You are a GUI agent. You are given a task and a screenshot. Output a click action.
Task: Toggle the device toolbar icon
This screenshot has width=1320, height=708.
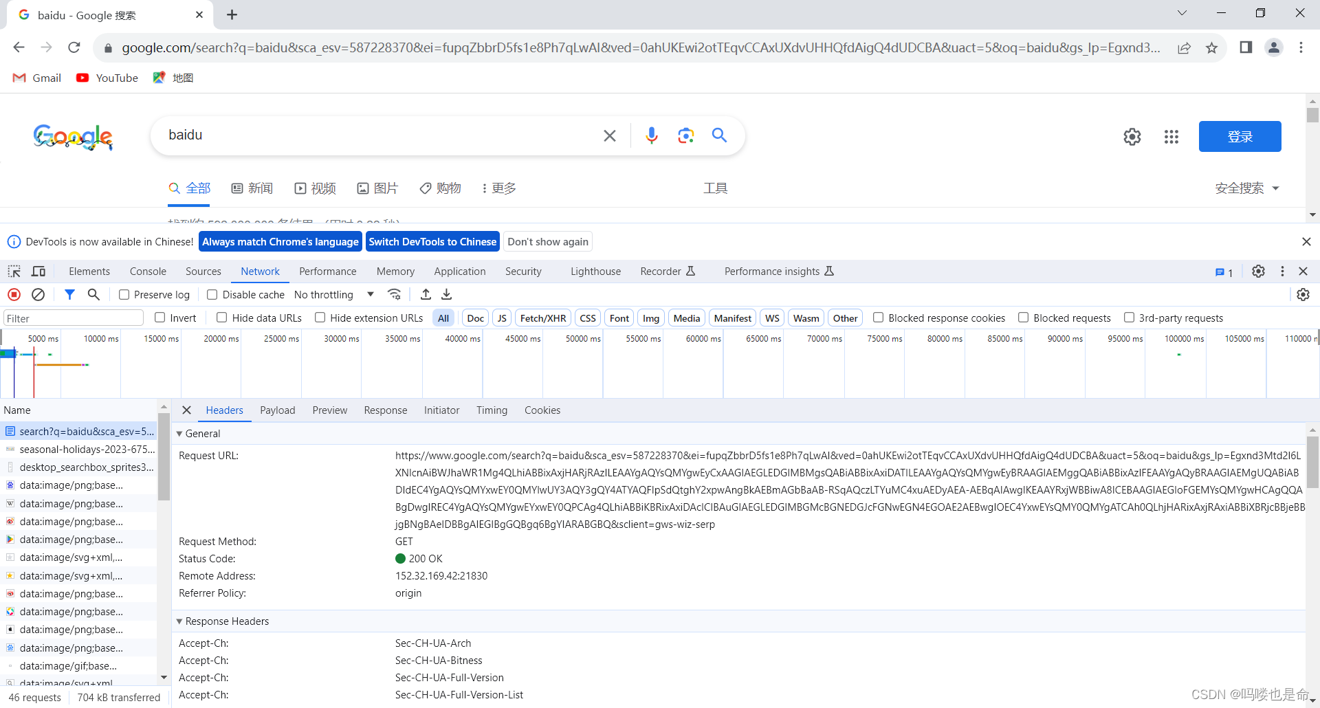pyautogui.click(x=38, y=272)
